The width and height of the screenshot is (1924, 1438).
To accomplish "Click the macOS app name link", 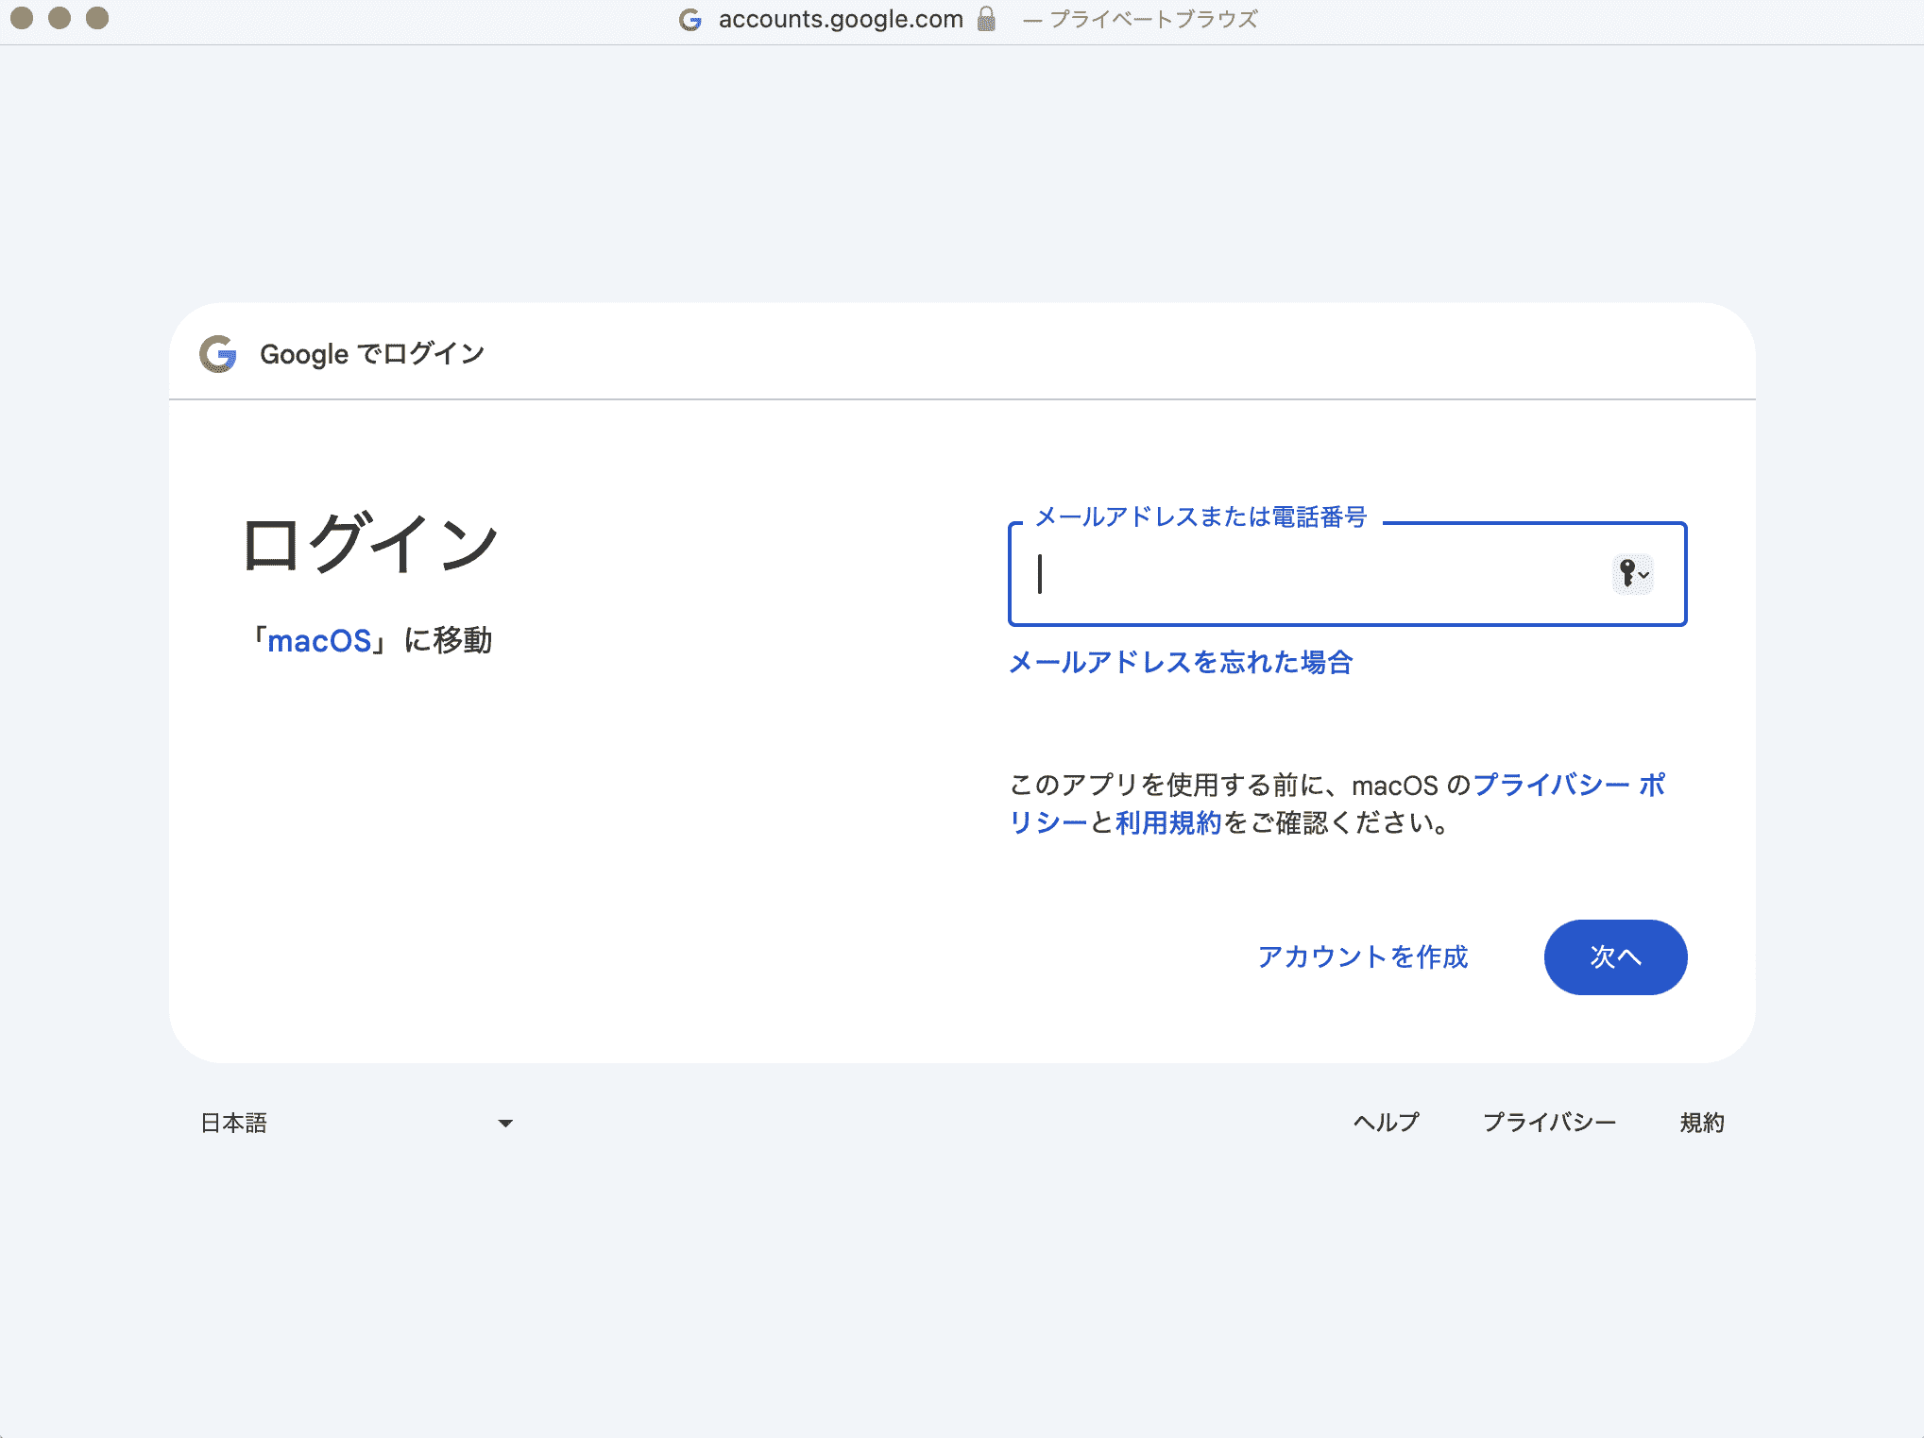I will click(x=319, y=641).
